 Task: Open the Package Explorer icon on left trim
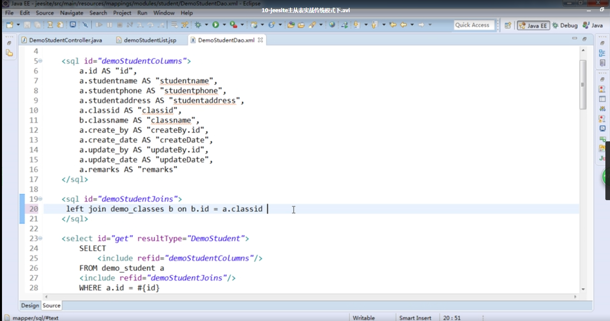9,53
